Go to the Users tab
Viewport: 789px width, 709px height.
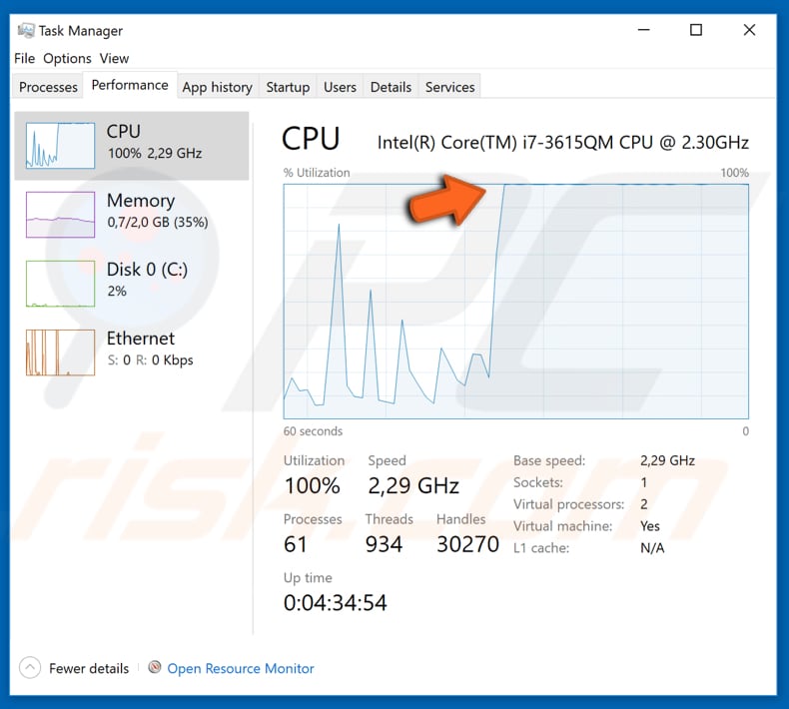pos(340,87)
